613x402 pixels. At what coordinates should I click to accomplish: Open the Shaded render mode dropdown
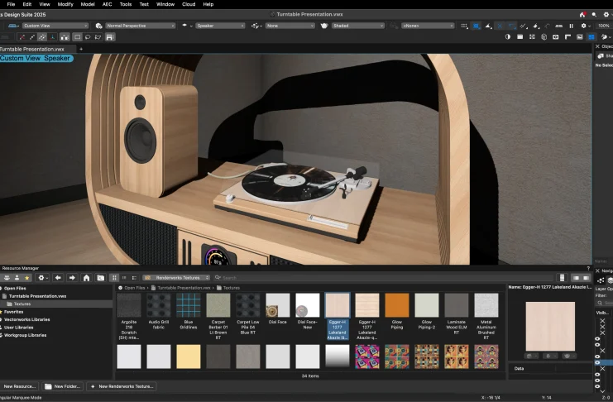tap(360, 26)
